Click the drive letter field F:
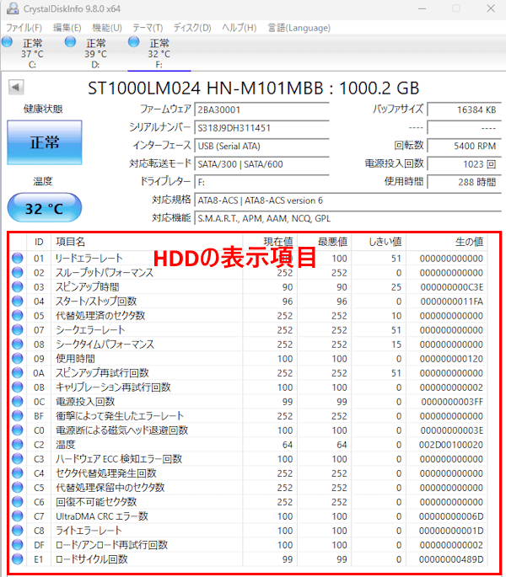506x577 pixels. [261, 182]
